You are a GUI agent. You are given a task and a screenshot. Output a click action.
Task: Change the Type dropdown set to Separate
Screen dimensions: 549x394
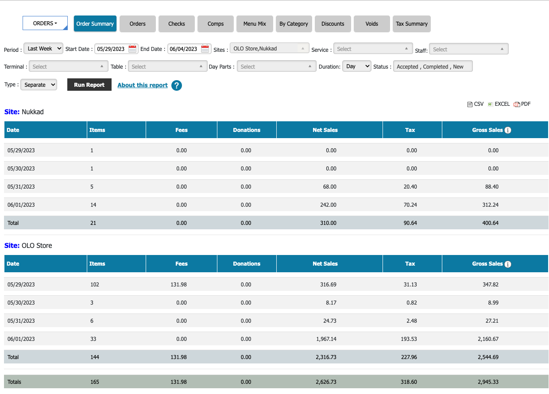click(39, 85)
